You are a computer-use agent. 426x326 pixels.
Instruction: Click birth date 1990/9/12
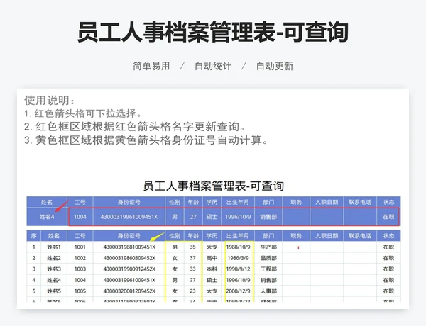coord(239,269)
